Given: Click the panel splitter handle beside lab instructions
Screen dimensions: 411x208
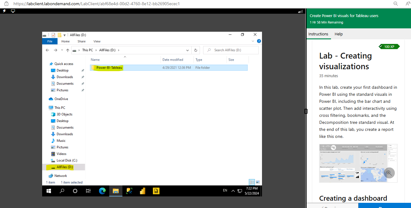Looking at the screenshot, I should coord(306,112).
